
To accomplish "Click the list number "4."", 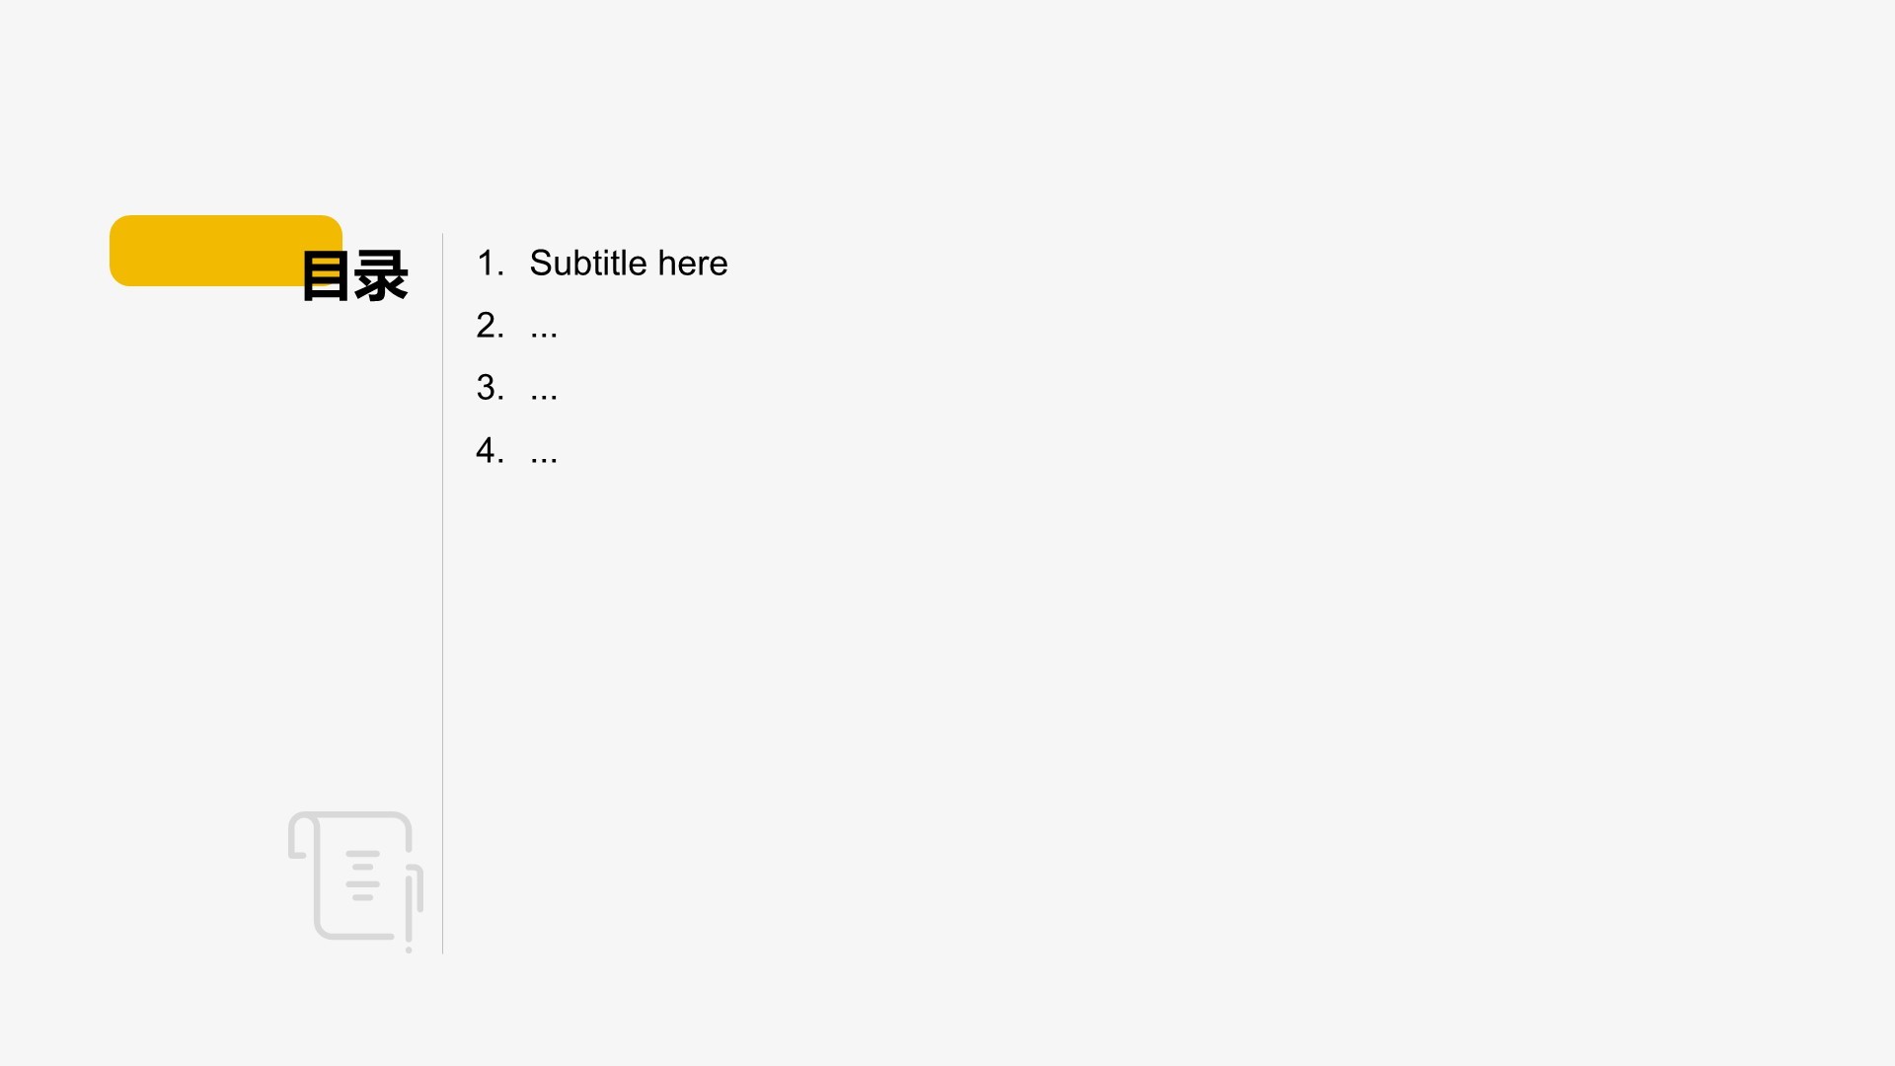I will tap(490, 451).
